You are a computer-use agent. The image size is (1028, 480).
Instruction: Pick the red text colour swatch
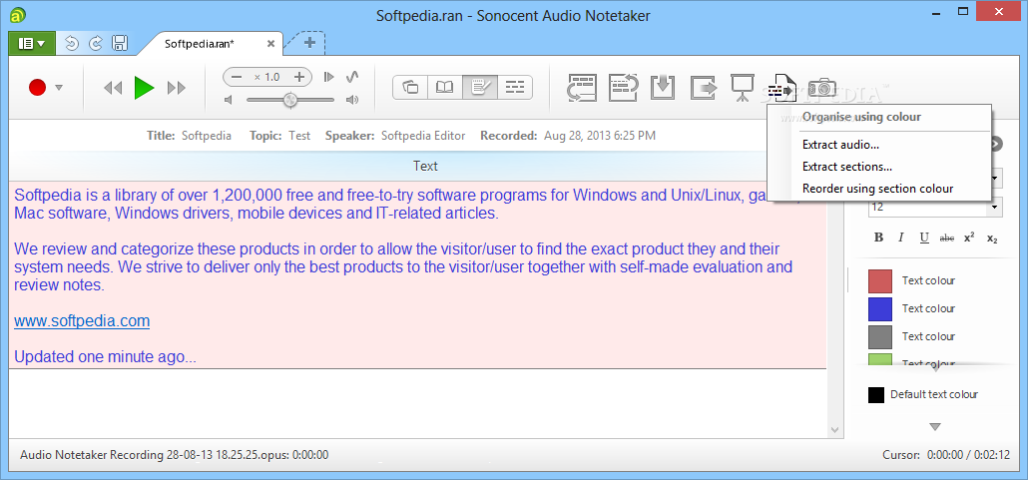880,280
